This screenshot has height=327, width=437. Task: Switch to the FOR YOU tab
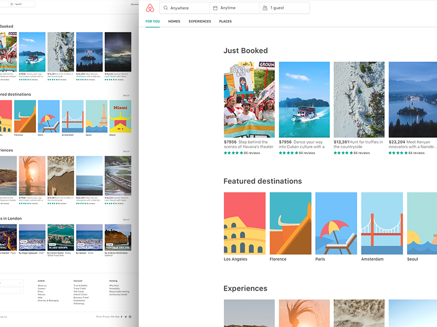(153, 21)
